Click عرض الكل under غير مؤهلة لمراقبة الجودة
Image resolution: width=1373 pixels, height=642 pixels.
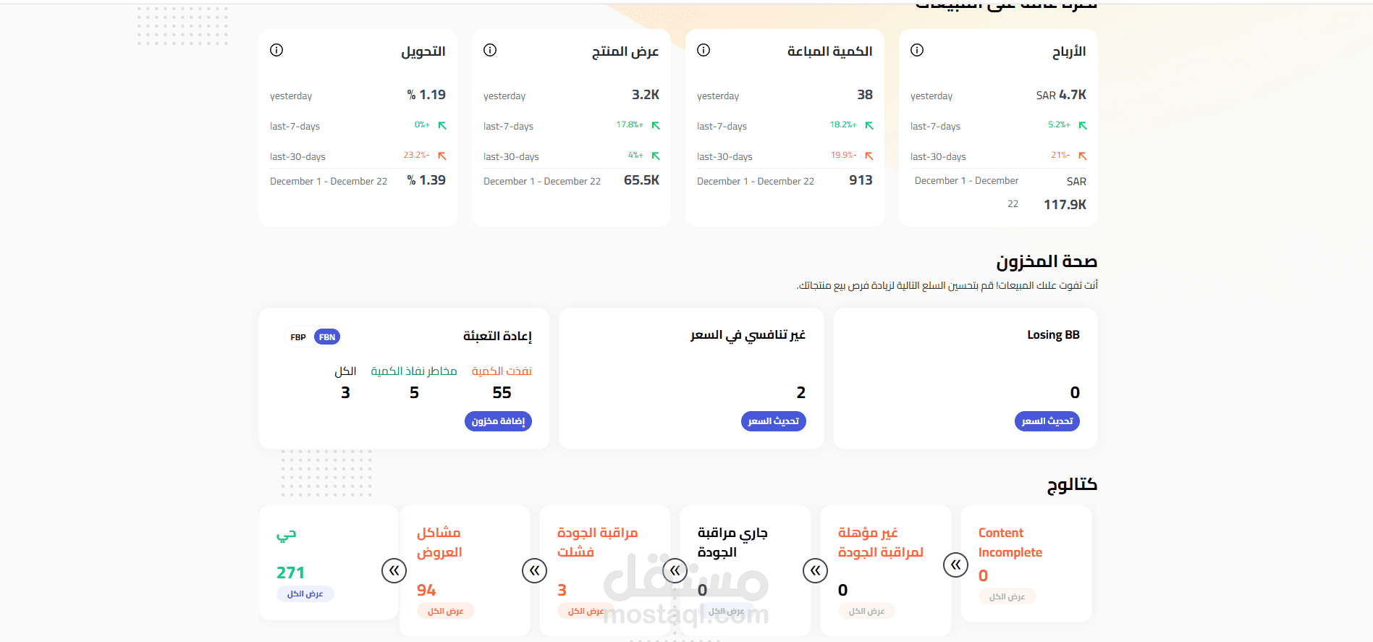click(x=866, y=611)
